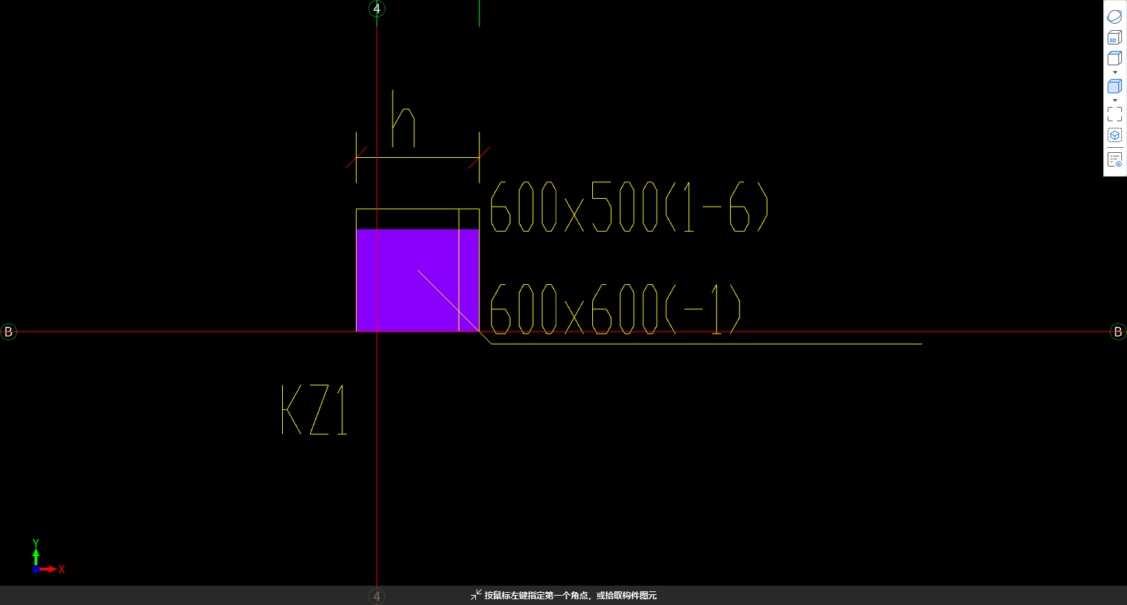
Task: Click the status bar corner-point prompt text
Action: (570, 596)
